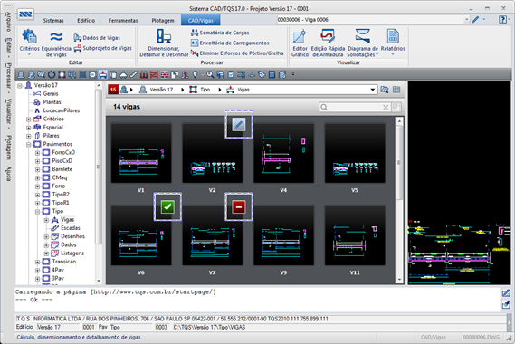The height and width of the screenshot is (344, 515).
Task: Switch to the Edifício ribbon tab
Action: (86, 21)
